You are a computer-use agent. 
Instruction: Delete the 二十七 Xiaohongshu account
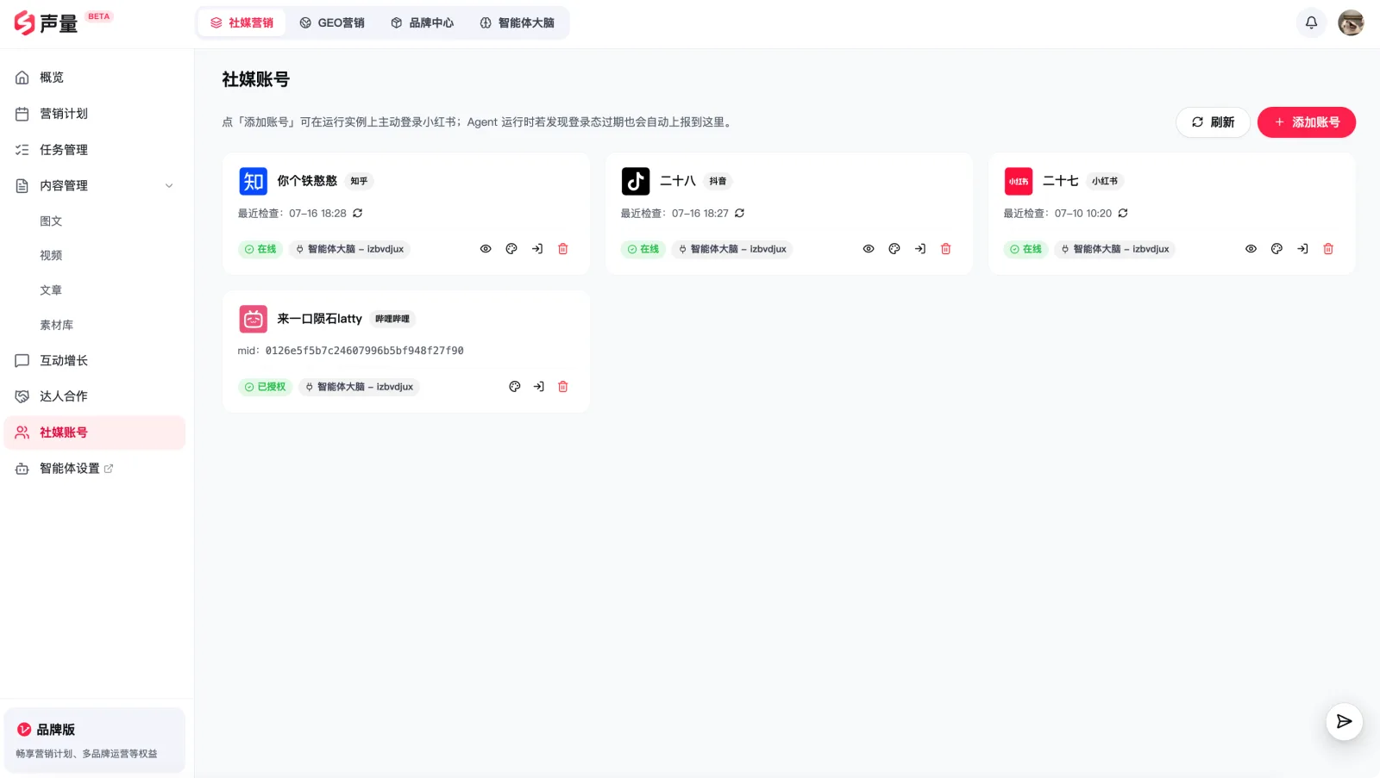1328,249
